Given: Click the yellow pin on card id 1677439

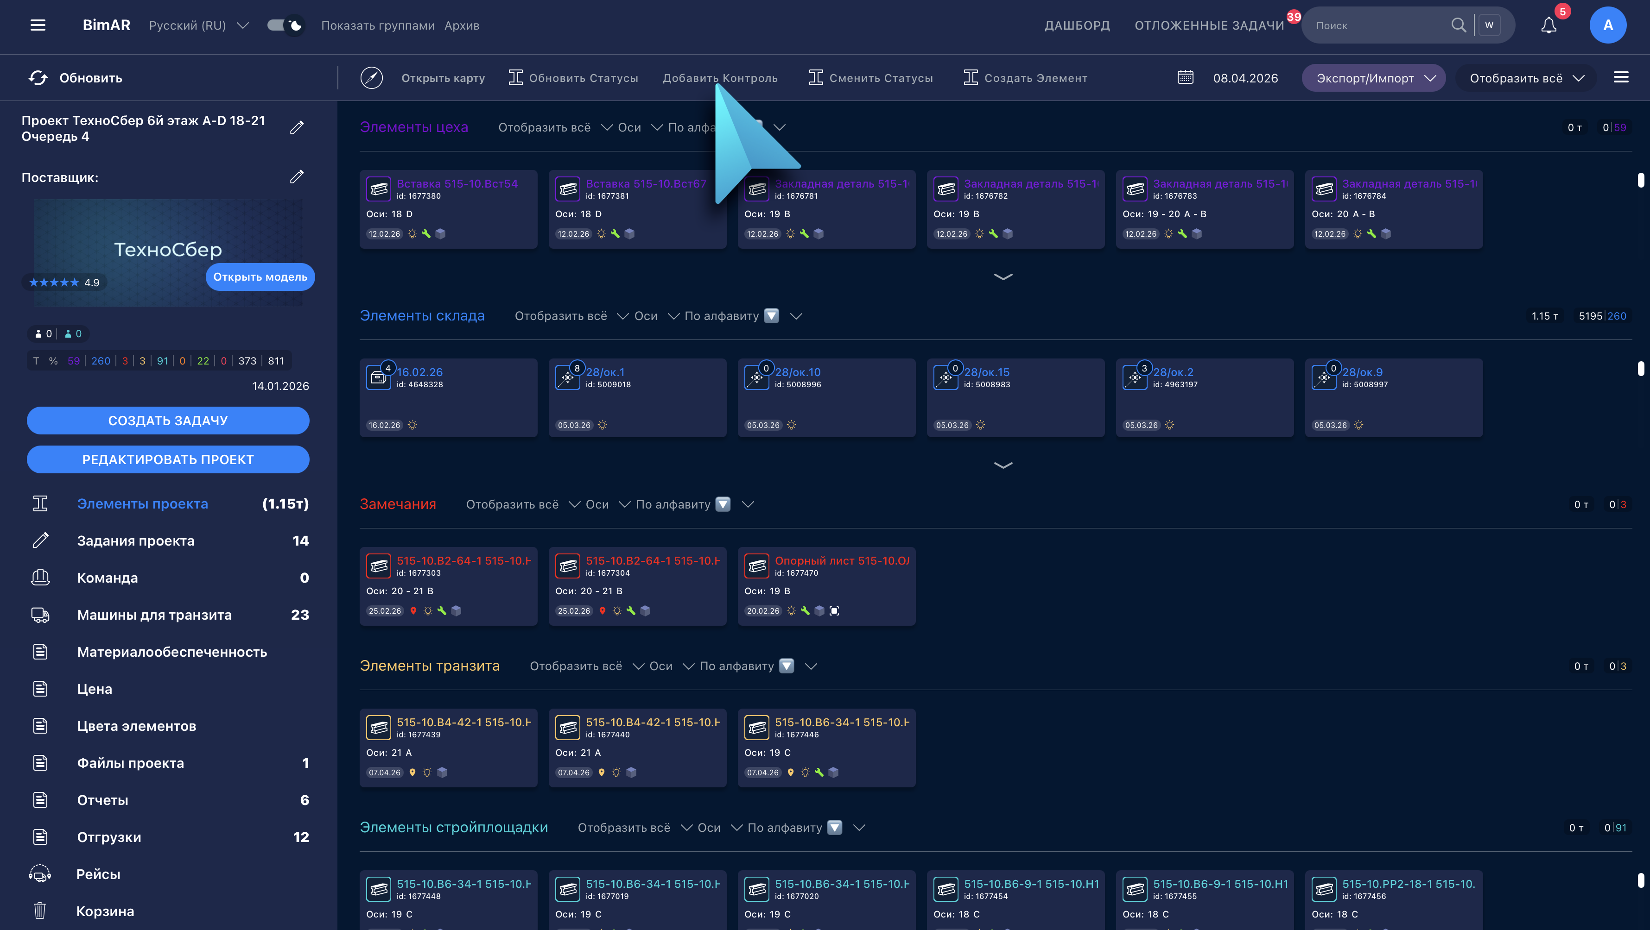Looking at the screenshot, I should click(x=412, y=773).
